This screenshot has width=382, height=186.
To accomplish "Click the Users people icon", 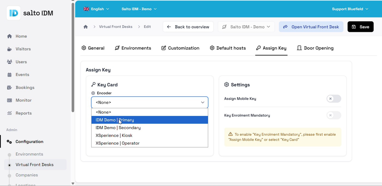I will tap(10, 62).
